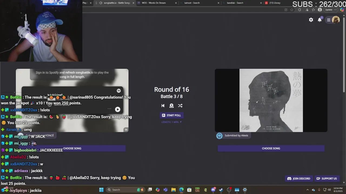Close the songbattle.io tab
The height and width of the screenshot is (194, 346).
tap(133, 3)
